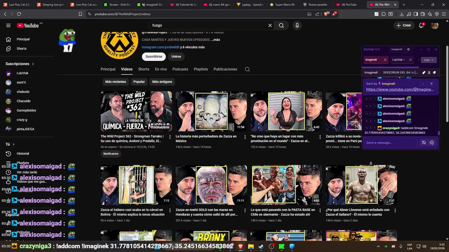Open more options for Wild Project 362 video
Viewport: 449px width, 252px height.
click(170, 137)
